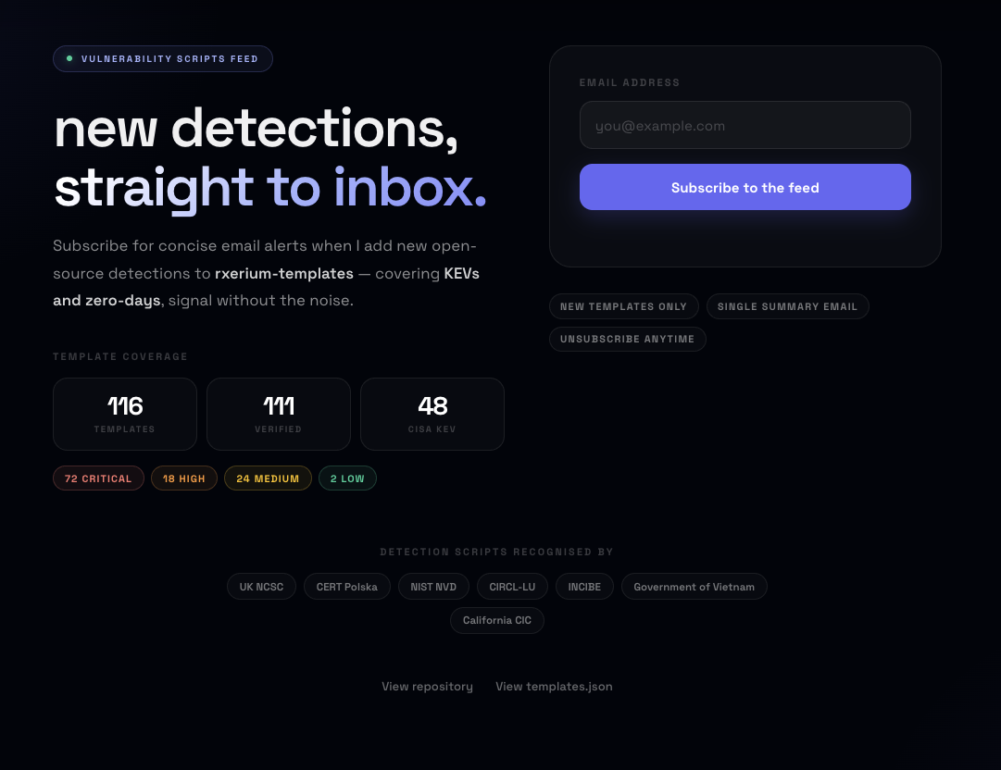Click the NIST NVD chip

tap(433, 586)
